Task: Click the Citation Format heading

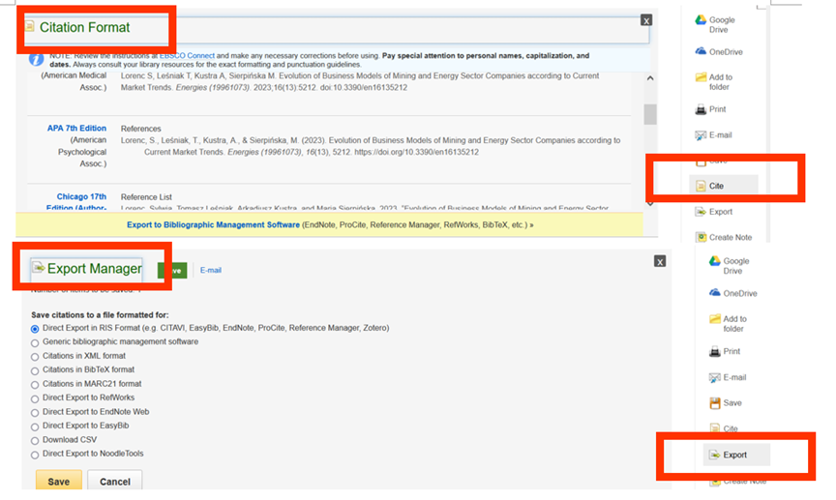Action: coord(84,27)
